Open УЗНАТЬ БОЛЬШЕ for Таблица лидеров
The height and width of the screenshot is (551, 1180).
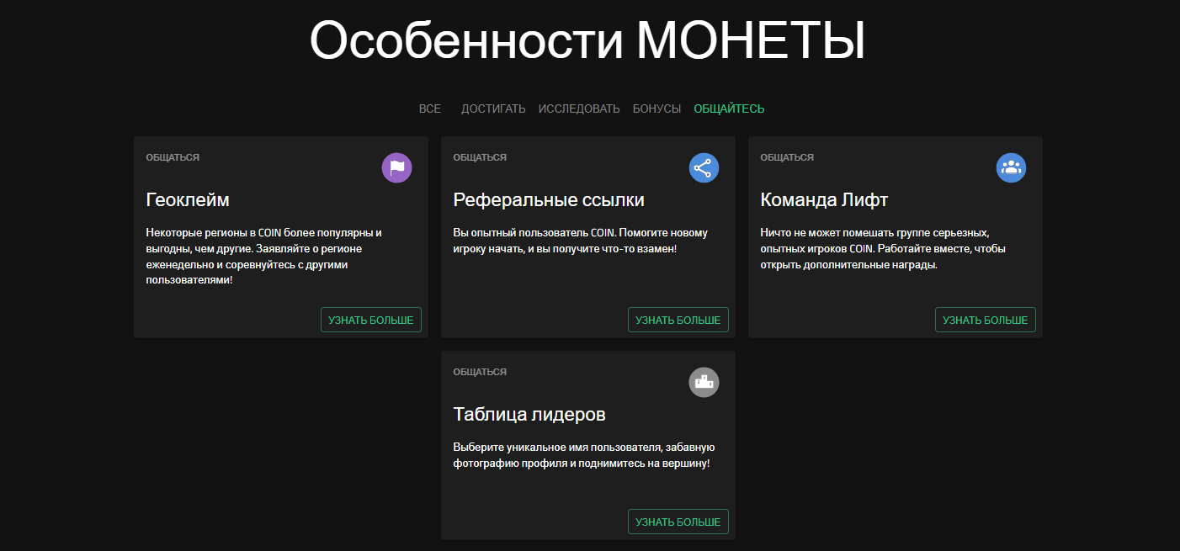[x=678, y=522]
